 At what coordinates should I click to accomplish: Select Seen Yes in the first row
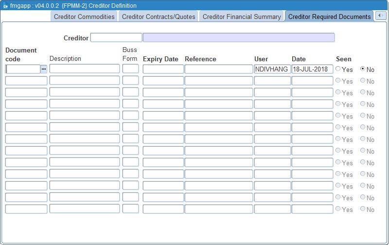(338, 69)
